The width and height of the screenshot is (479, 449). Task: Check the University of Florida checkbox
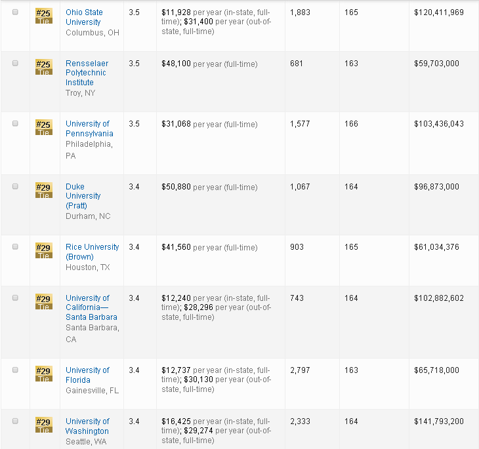[16, 370]
